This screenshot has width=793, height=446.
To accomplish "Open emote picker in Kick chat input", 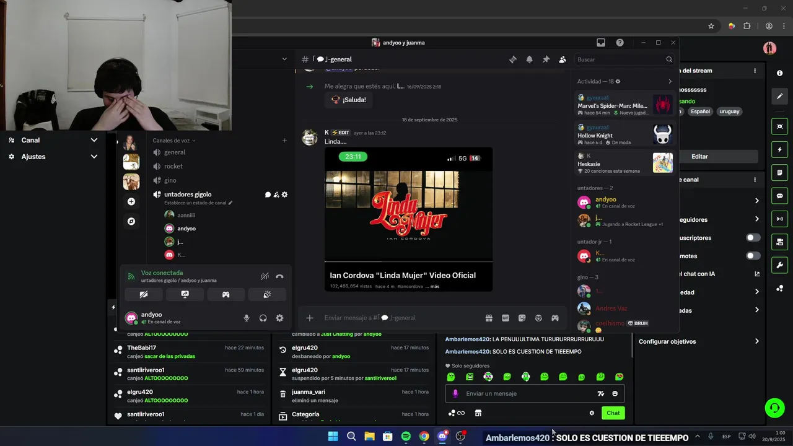I will (x=615, y=393).
